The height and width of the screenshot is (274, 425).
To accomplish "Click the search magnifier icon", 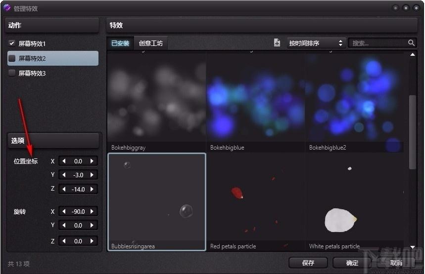I will pyautogui.click(x=411, y=43).
